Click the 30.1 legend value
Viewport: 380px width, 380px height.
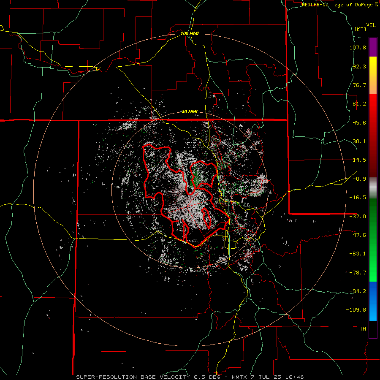coord(359,141)
